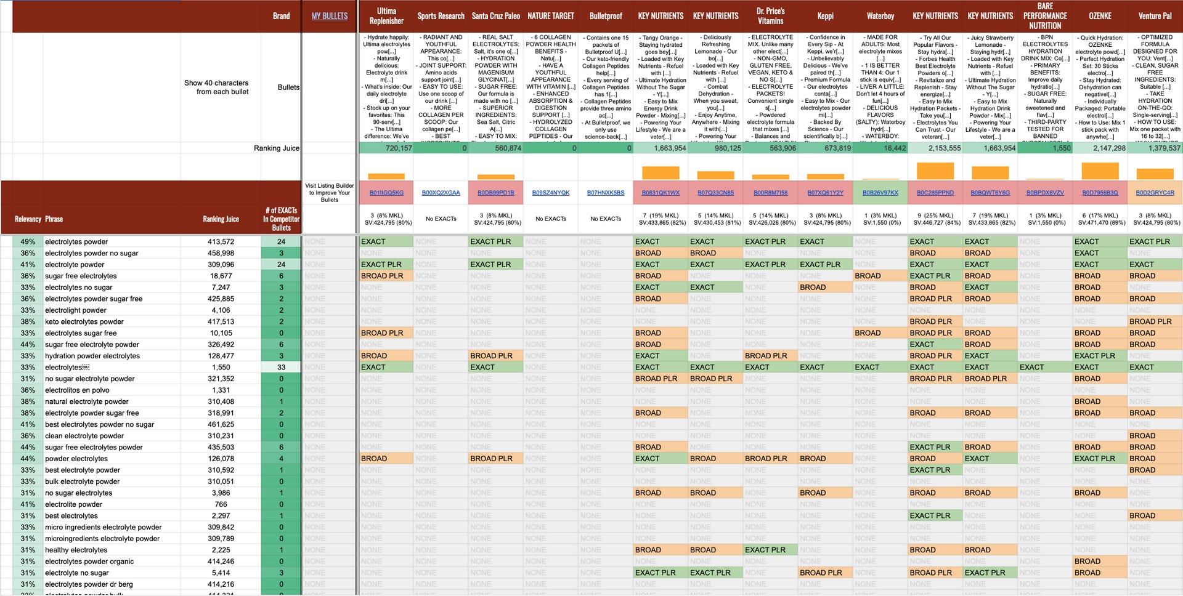Follow the B07XQ61Y2Y product link
1183x596 pixels.
[x=825, y=193]
